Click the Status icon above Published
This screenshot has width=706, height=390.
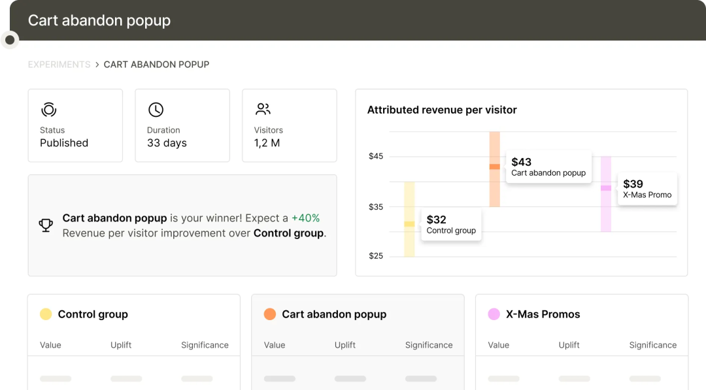(48, 110)
